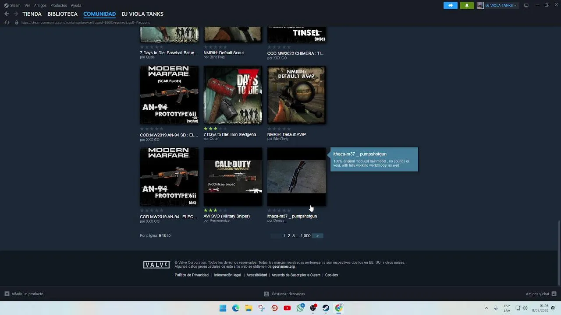Screen dimensions: 561x315
Task: Open author BlindTwig under Default AWP
Action: coord(280,139)
